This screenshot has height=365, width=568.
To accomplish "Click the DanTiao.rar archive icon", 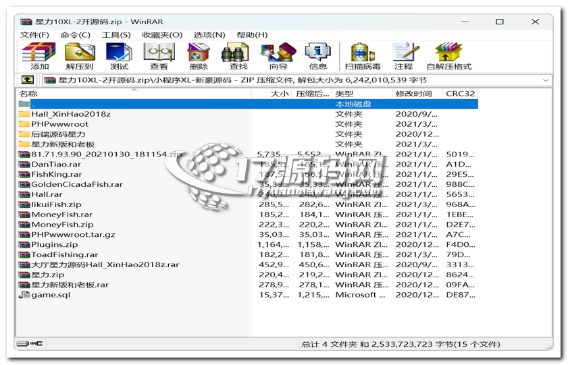I will click(x=24, y=164).
